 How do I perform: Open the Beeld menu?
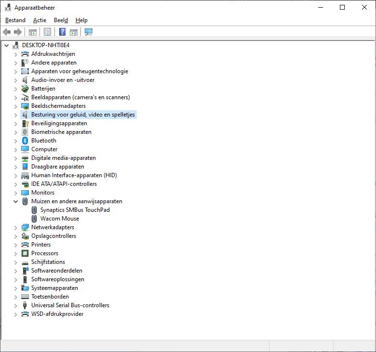pos(61,20)
